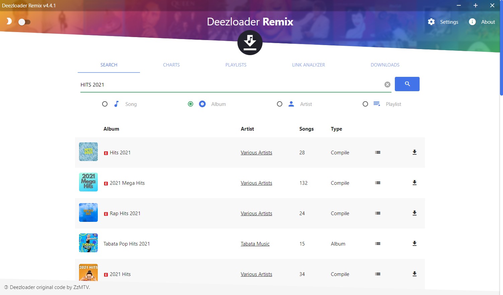Show track list for Tabata Pop Hits 2021
The width and height of the screenshot is (503, 295).
378,244
